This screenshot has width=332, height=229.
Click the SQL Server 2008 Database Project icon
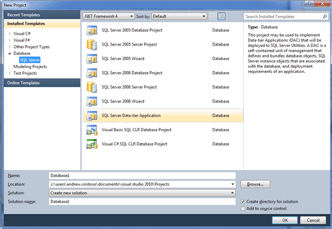(92, 73)
